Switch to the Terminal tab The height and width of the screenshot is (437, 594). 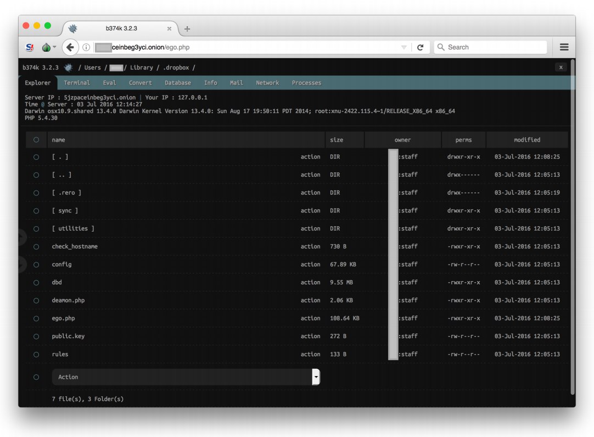(x=76, y=82)
